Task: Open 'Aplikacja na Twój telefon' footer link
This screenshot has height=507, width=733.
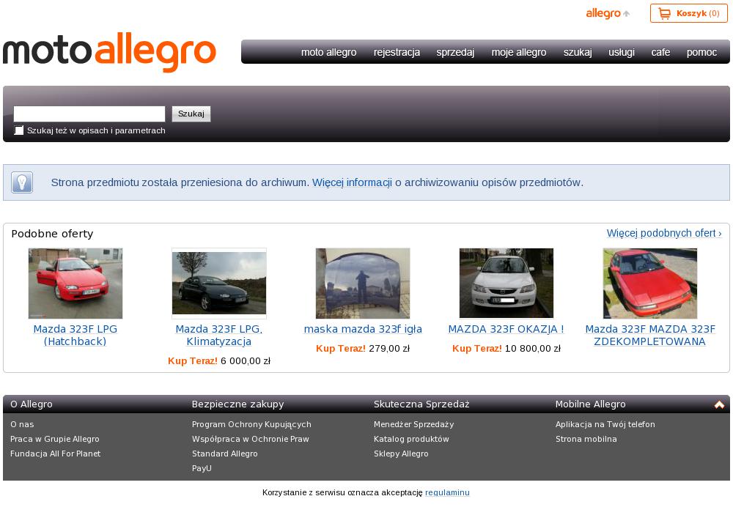Action: 605,424
